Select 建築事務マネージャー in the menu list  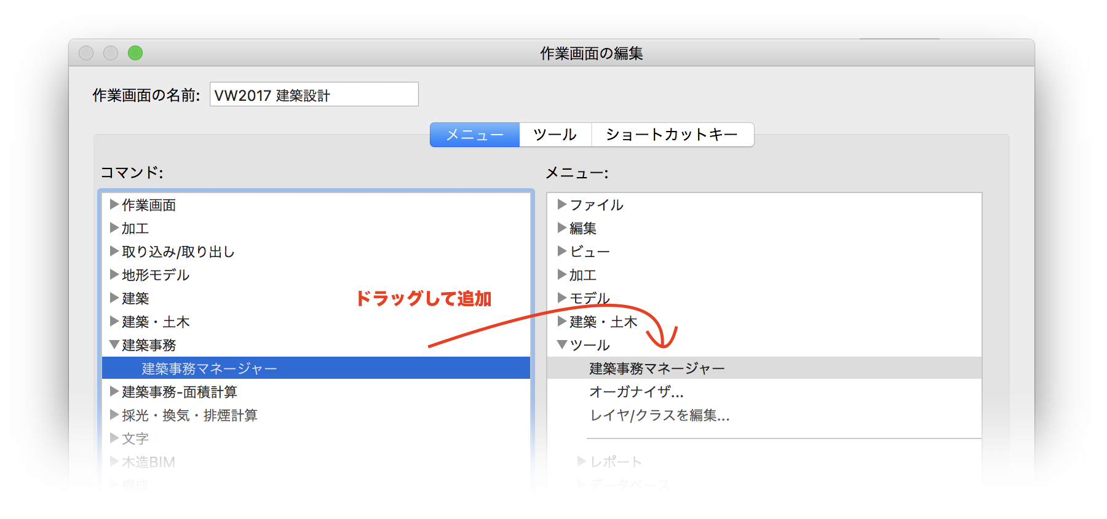click(x=764, y=368)
